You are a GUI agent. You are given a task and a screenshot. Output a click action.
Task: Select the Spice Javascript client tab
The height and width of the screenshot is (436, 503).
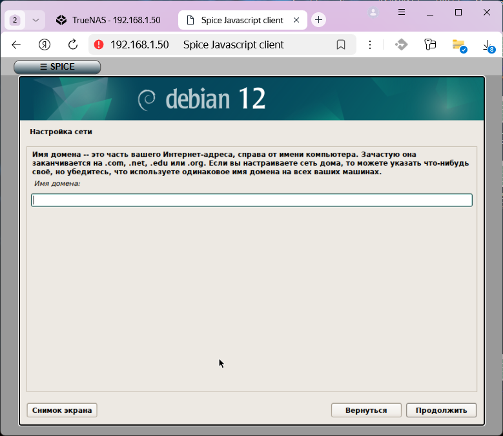coord(242,20)
